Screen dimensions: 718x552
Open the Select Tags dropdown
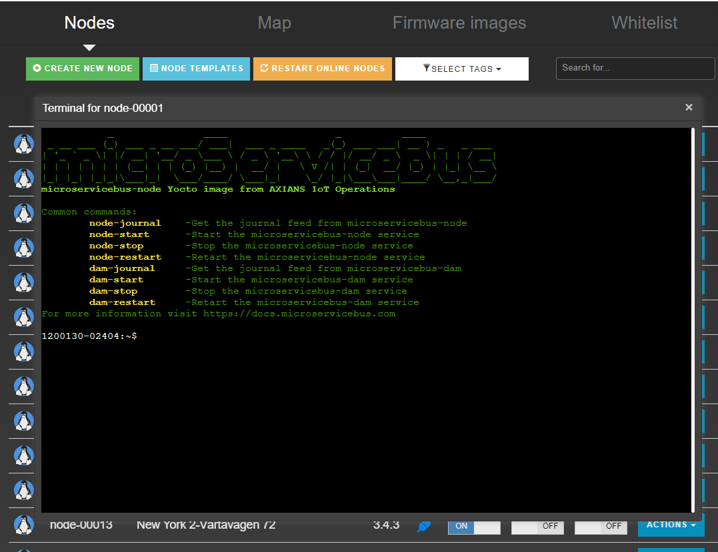[461, 69]
